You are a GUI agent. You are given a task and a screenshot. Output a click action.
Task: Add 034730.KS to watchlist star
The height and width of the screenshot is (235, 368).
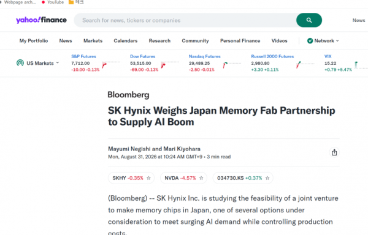[x=267, y=178]
